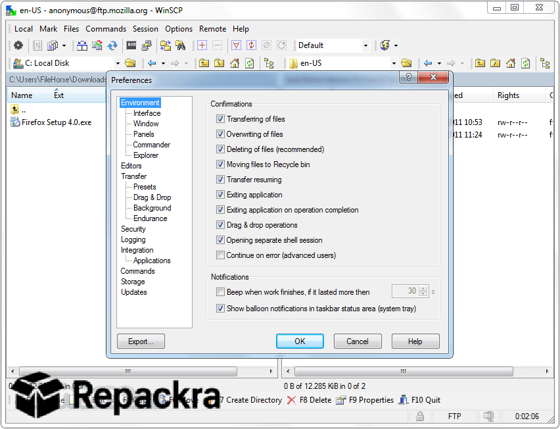Open the Local menu
Viewport: 560px width, 429px height.
point(24,29)
